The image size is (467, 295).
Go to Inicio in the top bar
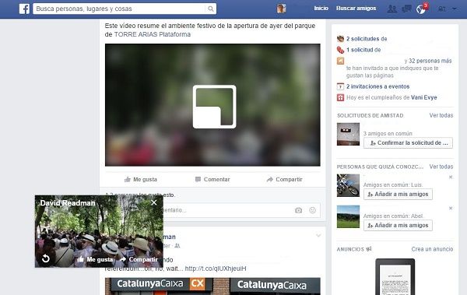(321, 9)
